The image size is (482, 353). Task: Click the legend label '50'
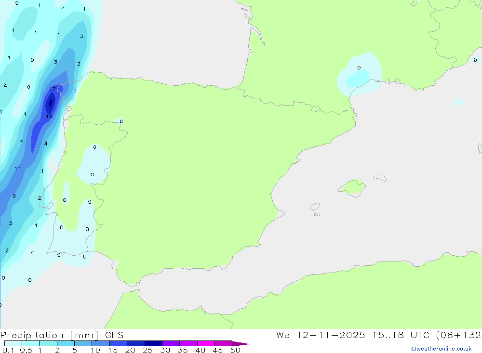pos(235,350)
